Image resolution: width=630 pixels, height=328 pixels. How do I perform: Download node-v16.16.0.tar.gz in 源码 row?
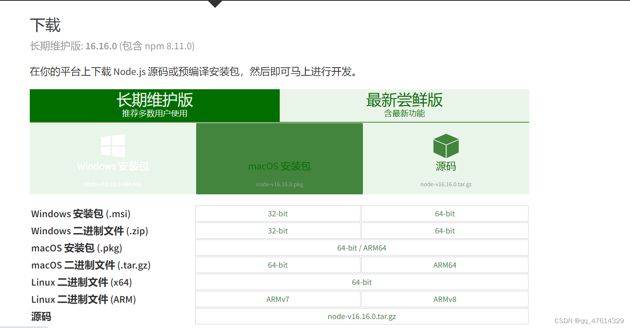click(362, 316)
